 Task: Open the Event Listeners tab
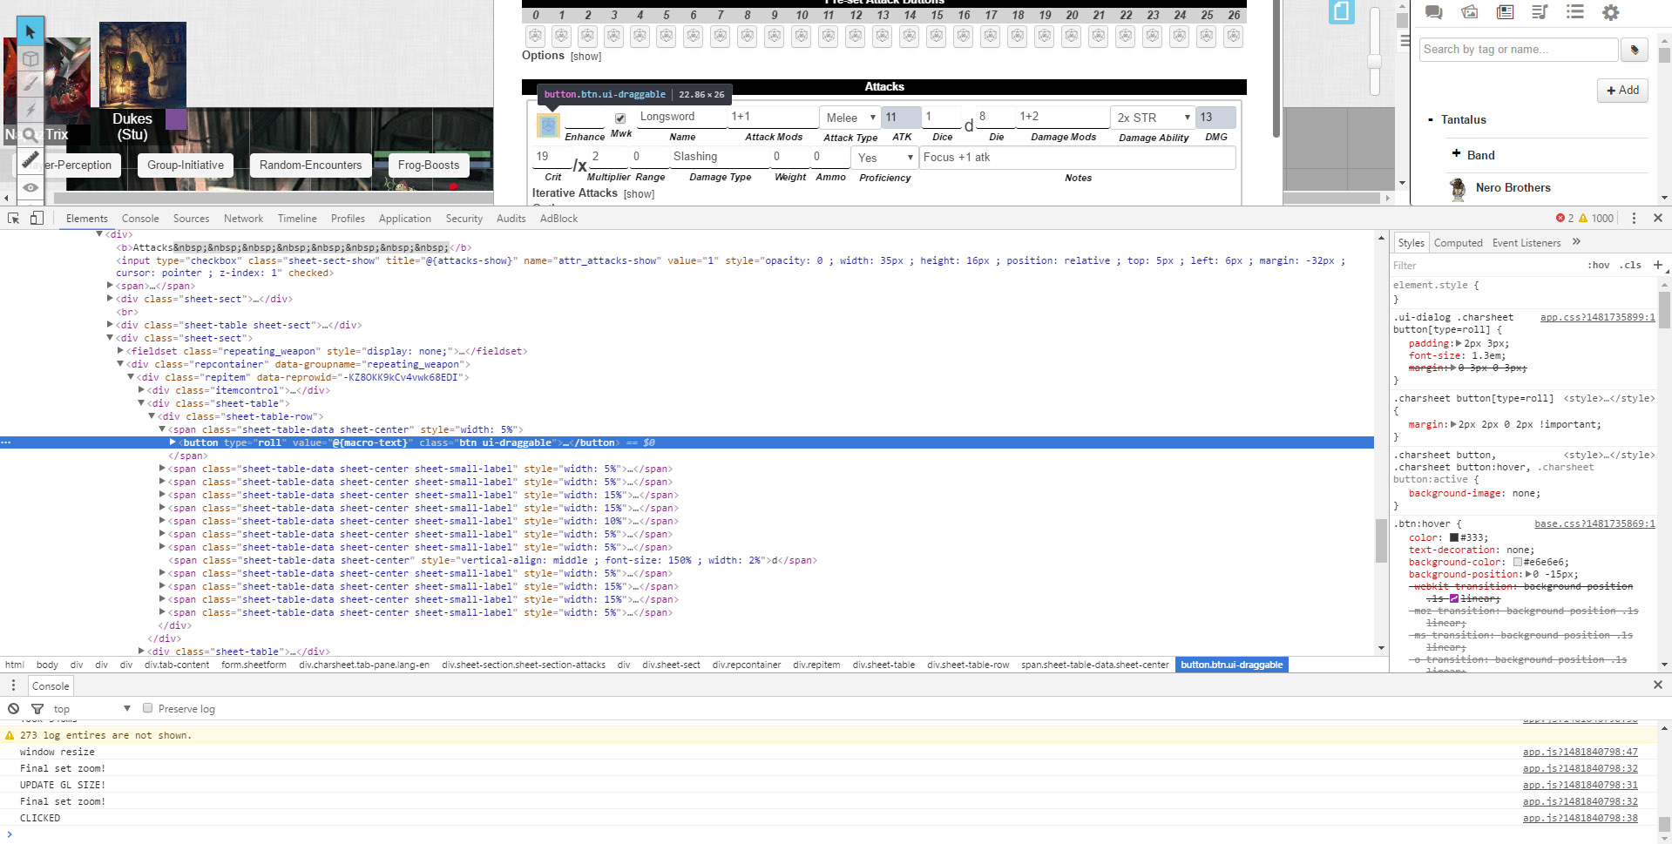(1526, 243)
